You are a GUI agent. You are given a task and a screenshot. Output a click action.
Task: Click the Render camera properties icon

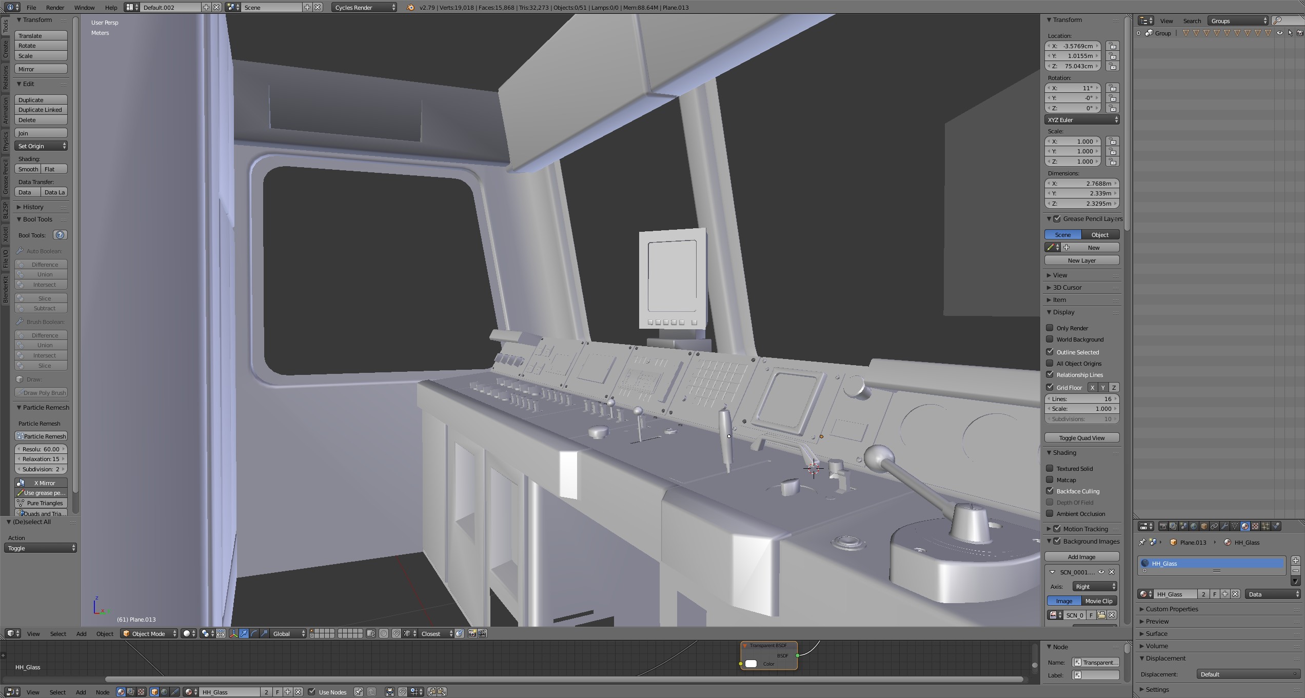pyautogui.click(x=1163, y=526)
